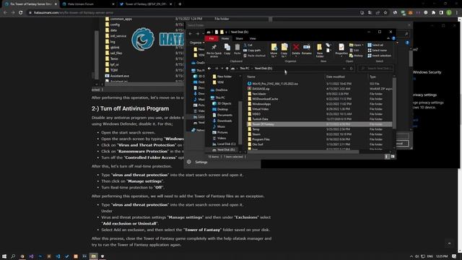Viewport: 462px width, 260px height.
Task: Open OneDrive in navigation pane
Action: (219, 90)
